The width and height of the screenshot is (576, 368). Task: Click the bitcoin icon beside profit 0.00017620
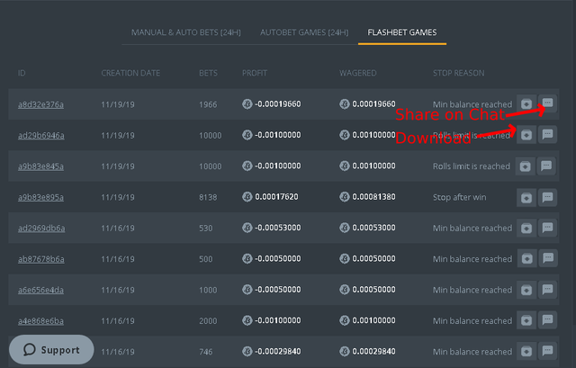point(247,197)
